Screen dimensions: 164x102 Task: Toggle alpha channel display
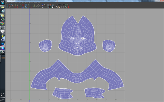tap(52, 7)
